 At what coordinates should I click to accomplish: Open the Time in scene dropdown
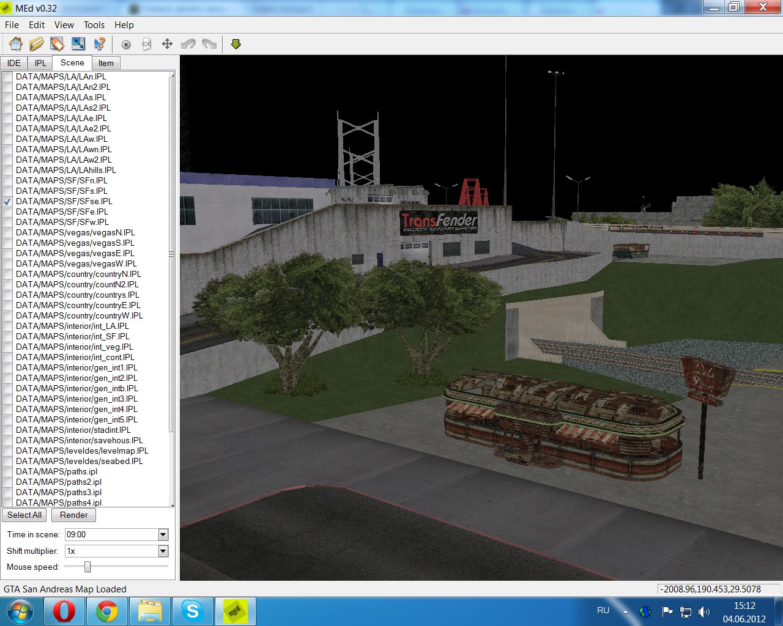[x=163, y=534]
